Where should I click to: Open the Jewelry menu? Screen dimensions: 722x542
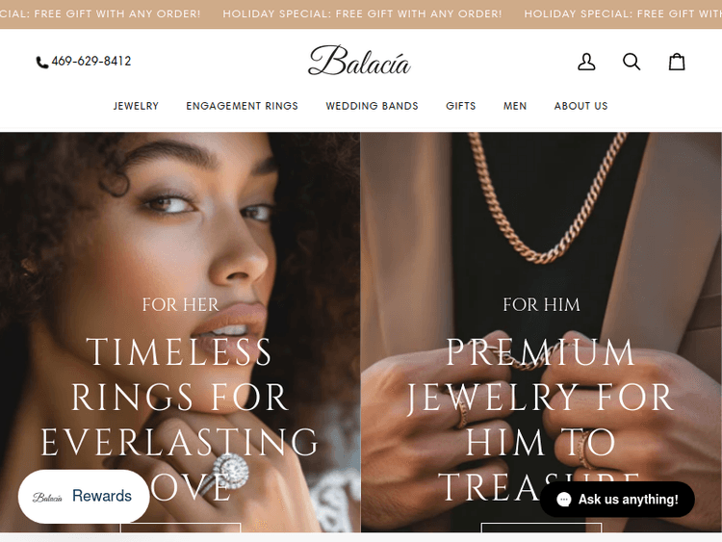(x=136, y=106)
